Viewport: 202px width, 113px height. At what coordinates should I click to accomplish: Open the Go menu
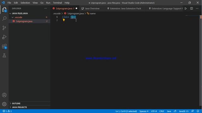(42, 3)
